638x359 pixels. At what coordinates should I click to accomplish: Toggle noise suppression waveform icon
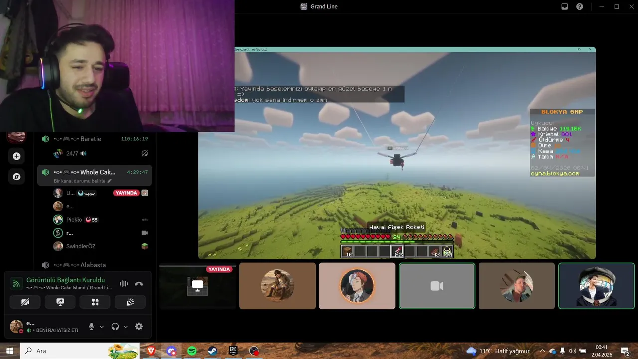coord(124,284)
